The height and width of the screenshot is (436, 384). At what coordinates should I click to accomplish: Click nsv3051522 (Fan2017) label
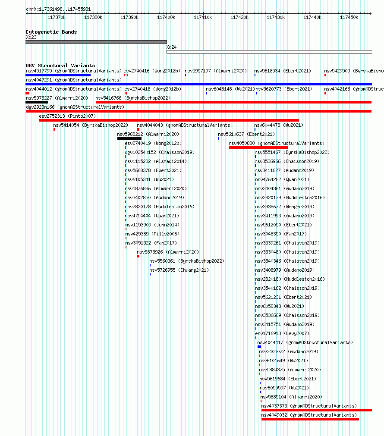(x=151, y=243)
